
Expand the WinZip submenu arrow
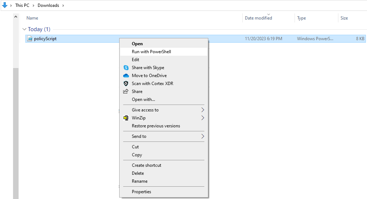coord(203,118)
